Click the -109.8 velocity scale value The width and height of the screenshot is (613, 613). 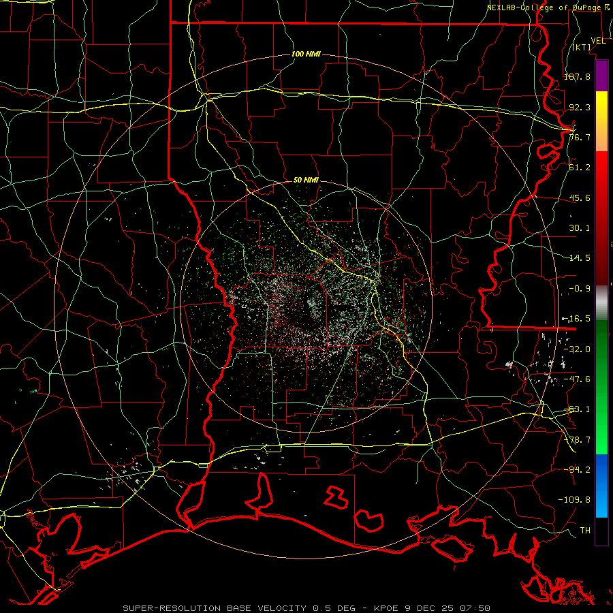tap(574, 500)
